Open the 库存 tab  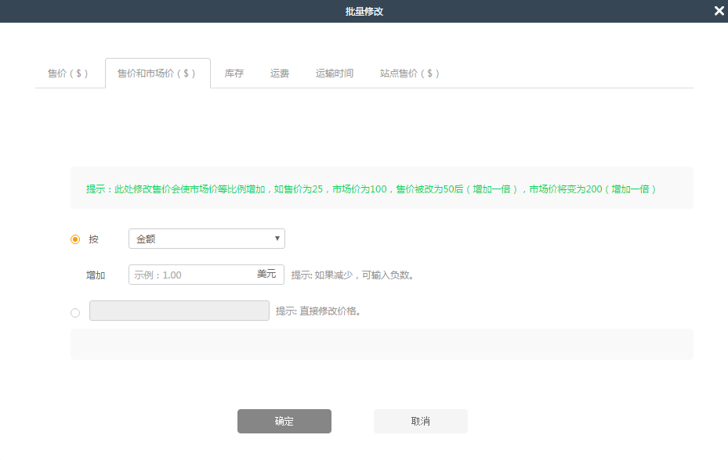point(234,73)
